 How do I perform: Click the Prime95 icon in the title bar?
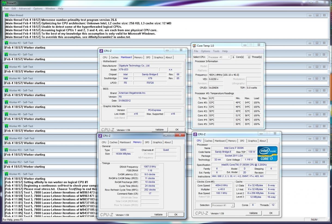[4, 3]
